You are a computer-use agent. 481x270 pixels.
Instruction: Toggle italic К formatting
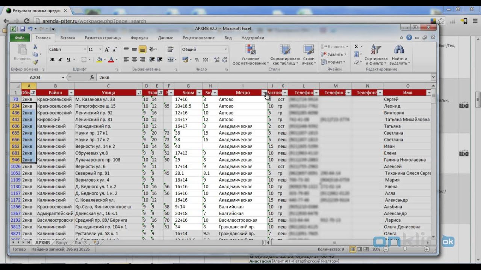[60, 60]
